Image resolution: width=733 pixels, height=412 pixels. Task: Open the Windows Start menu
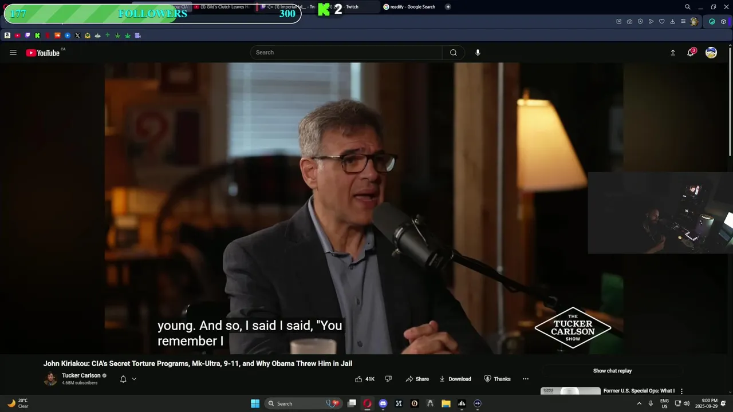pos(255,403)
